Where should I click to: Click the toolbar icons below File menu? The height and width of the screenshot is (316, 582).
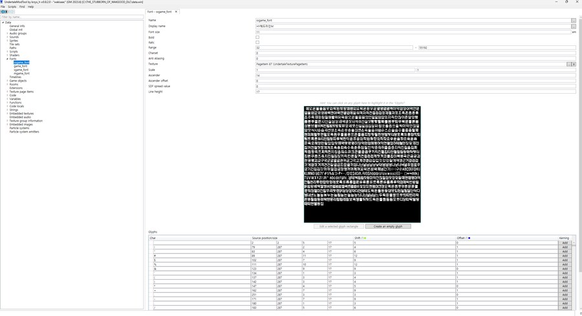pos(5,12)
